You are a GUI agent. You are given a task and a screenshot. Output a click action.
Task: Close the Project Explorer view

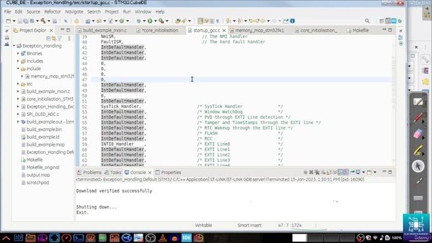[51, 30]
